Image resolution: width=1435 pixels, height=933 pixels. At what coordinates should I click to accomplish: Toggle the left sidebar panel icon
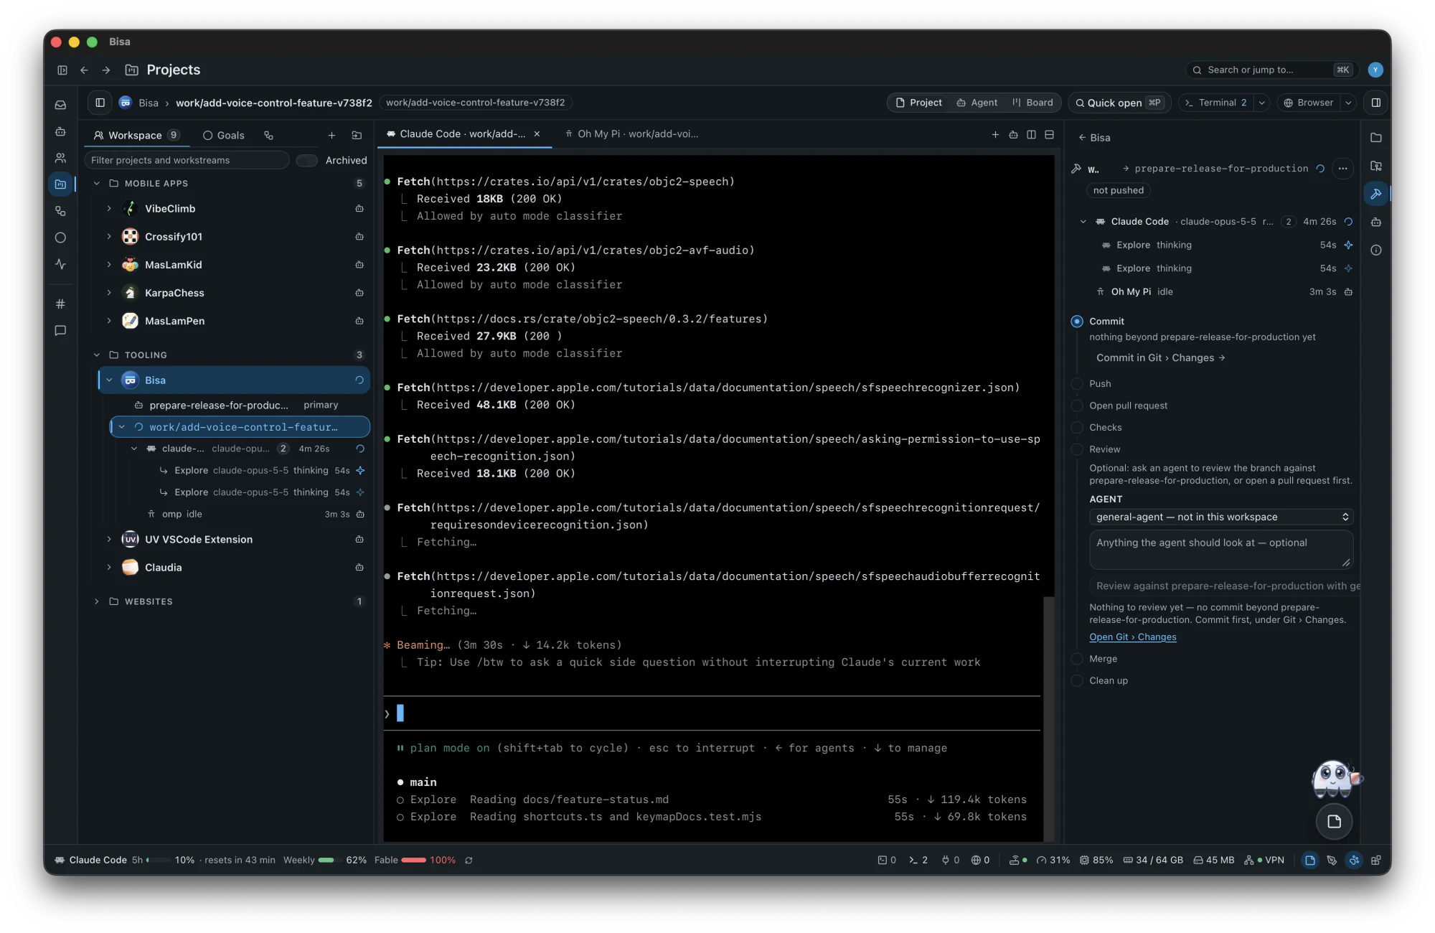(x=62, y=70)
